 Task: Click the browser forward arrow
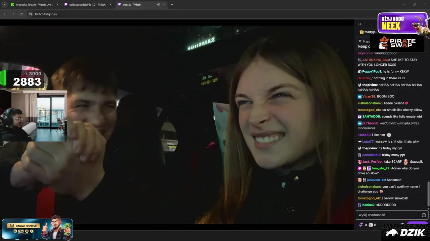[x=13, y=14]
